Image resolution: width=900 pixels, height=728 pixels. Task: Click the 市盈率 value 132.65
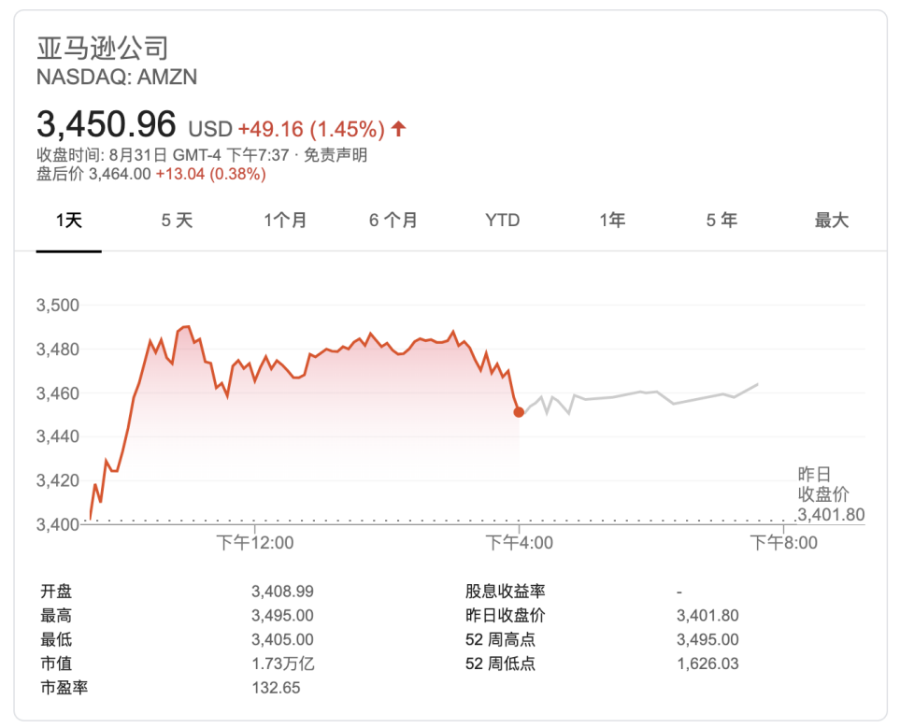click(x=276, y=687)
